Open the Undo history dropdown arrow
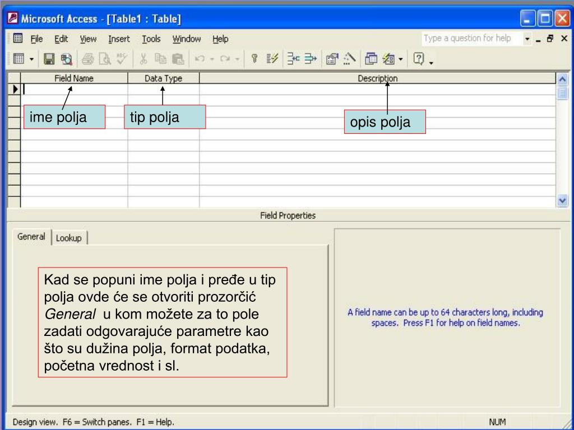 click(x=211, y=59)
